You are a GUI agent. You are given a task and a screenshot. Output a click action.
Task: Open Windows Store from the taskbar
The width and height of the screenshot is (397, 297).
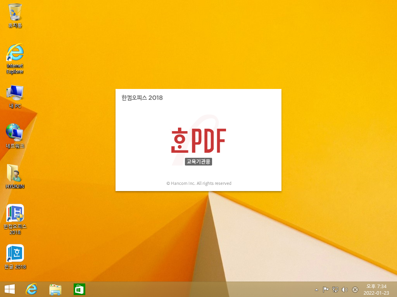coord(79,289)
